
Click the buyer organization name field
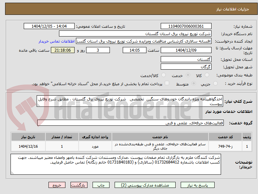135,34
